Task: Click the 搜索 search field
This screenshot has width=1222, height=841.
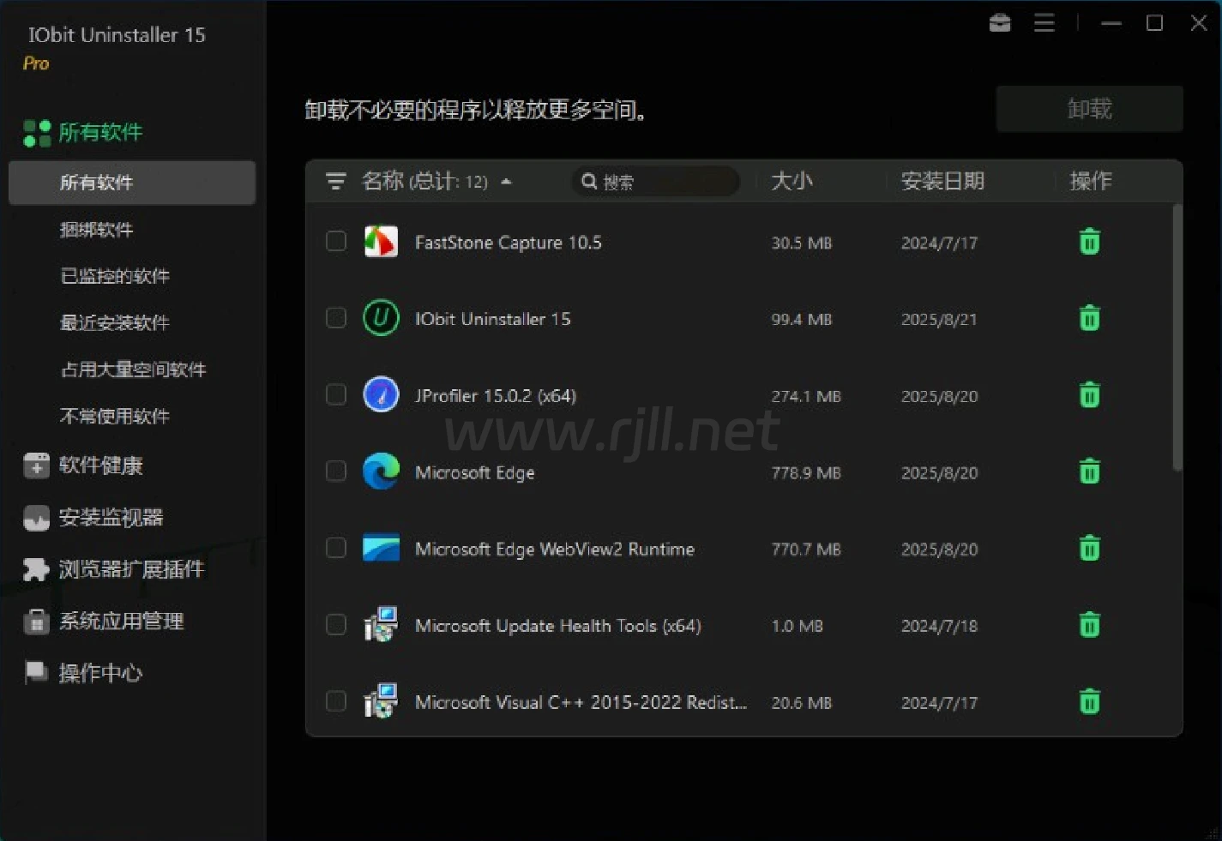Action: click(660, 182)
